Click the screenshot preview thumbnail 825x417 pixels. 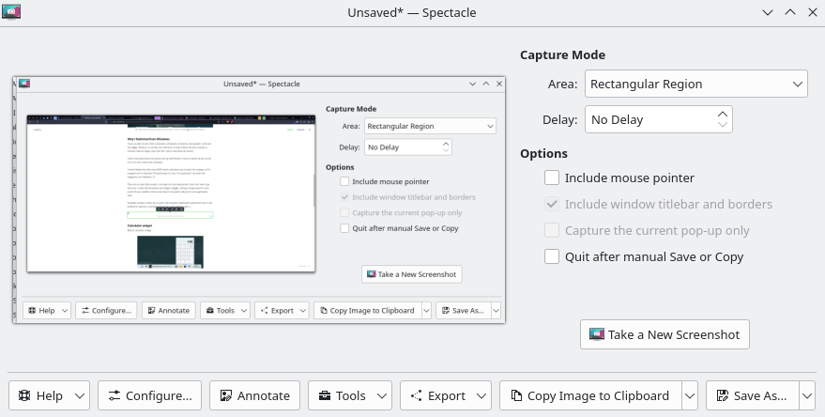[x=258, y=199]
